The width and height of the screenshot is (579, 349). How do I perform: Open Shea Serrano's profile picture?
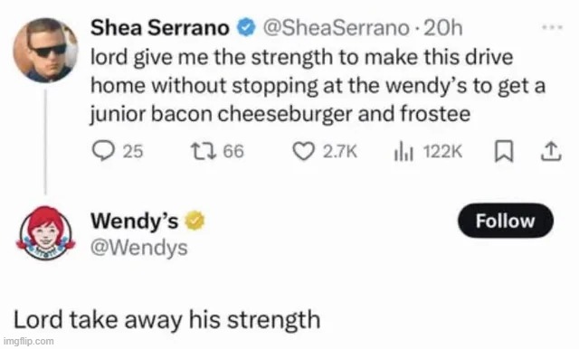(x=46, y=50)
